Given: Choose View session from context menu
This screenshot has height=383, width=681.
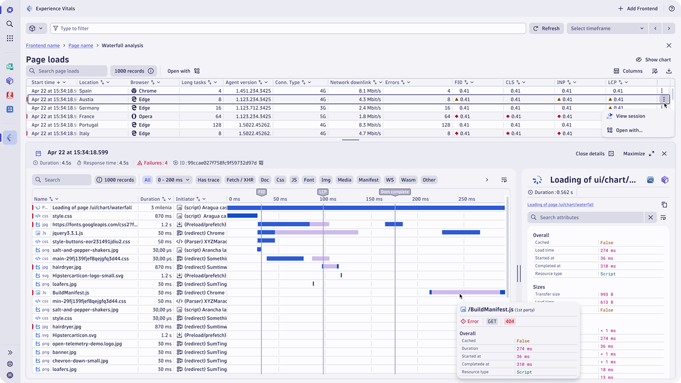Looking at the screenshot, I should click(x=630, y=116).
